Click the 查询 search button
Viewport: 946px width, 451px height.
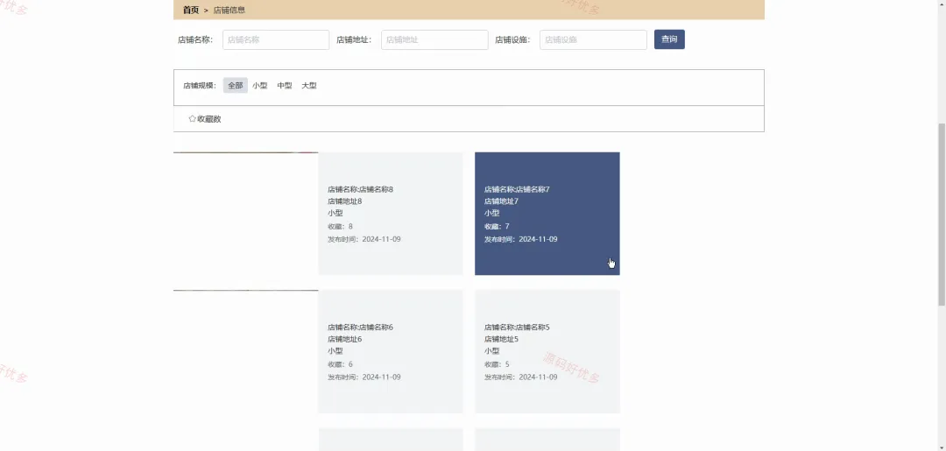(669, 39)
